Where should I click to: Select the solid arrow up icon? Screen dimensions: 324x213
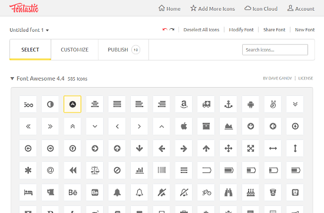pyautogui.click(x=206, y=148)
